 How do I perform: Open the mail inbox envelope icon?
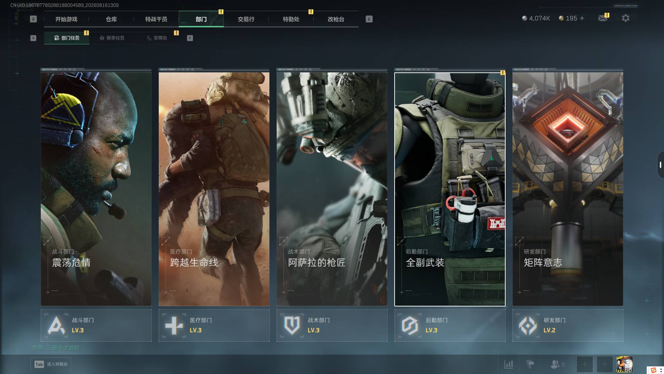pyautogui.click(x=603, y=18)
